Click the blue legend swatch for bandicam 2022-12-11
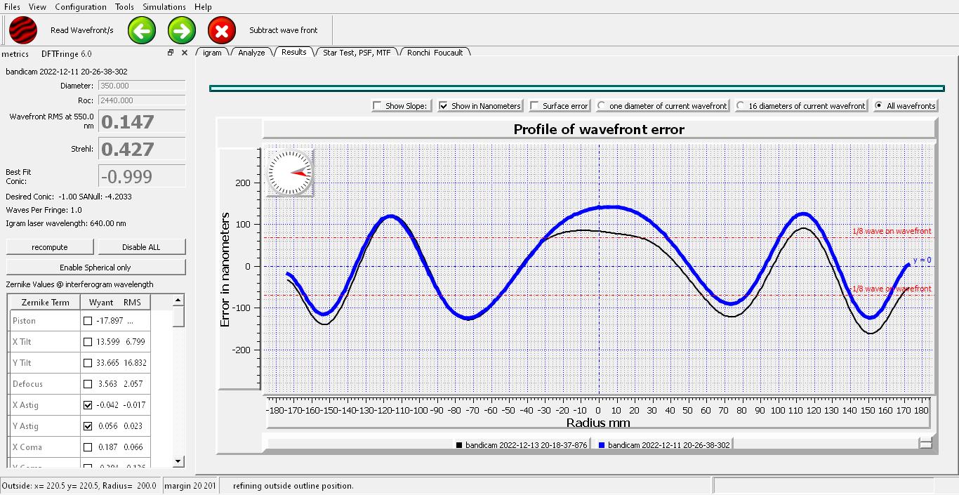 coord(602,445)
